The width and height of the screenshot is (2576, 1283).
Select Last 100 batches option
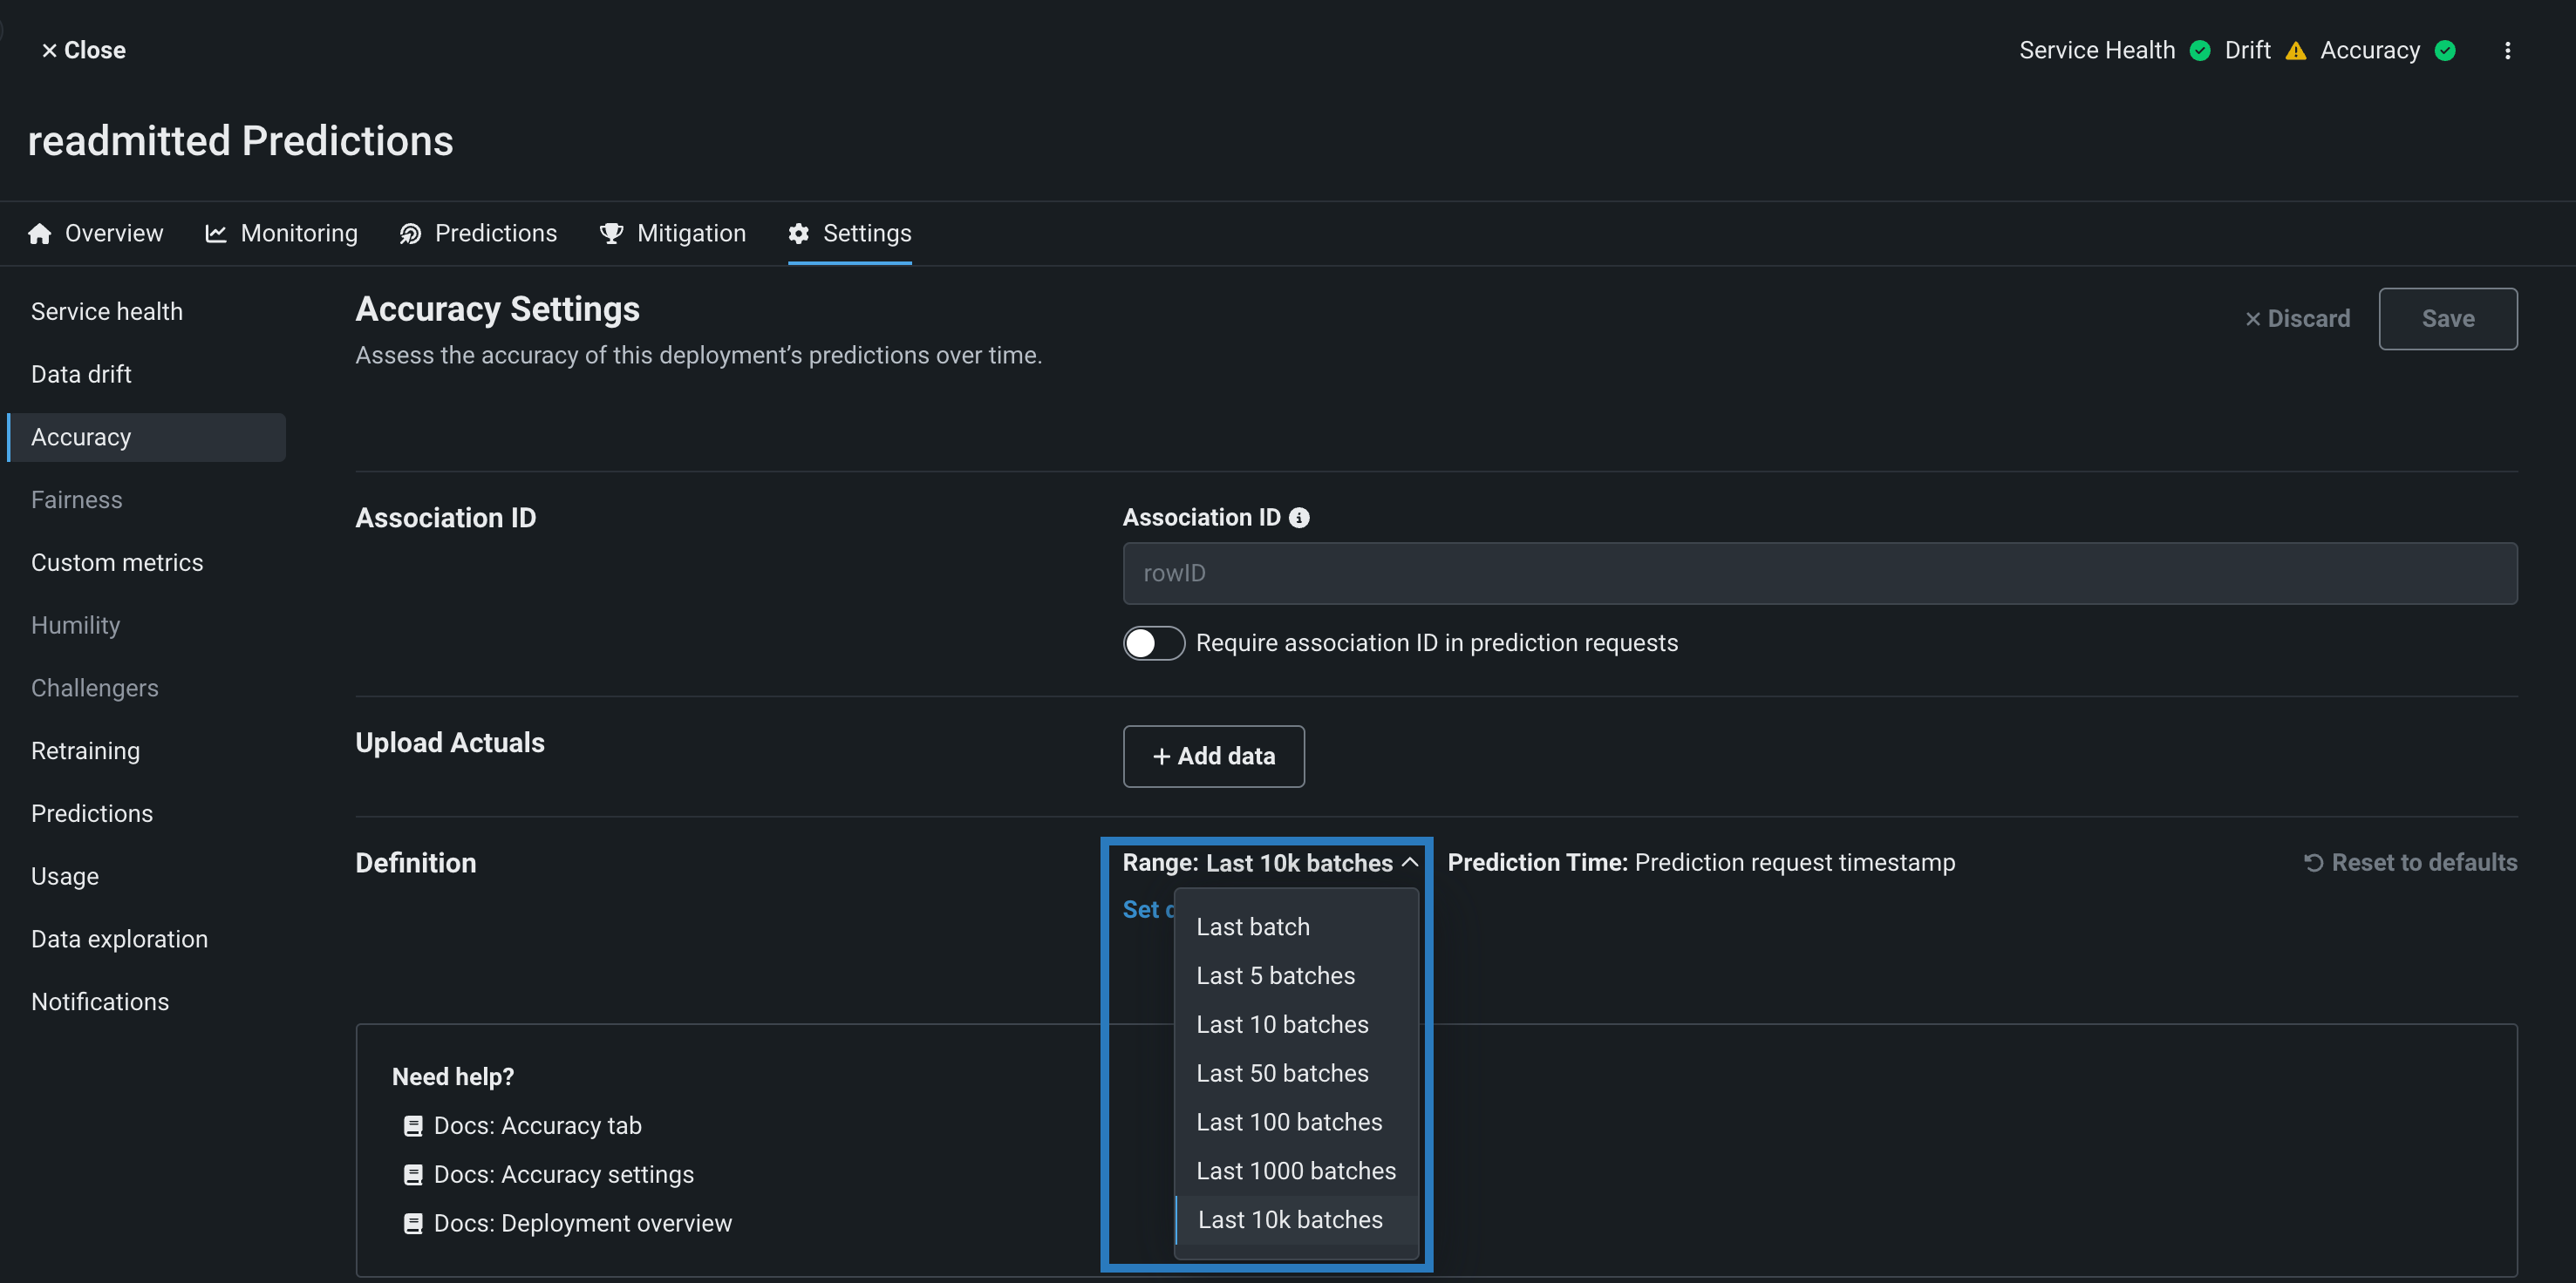[x=1289, y=1122]
